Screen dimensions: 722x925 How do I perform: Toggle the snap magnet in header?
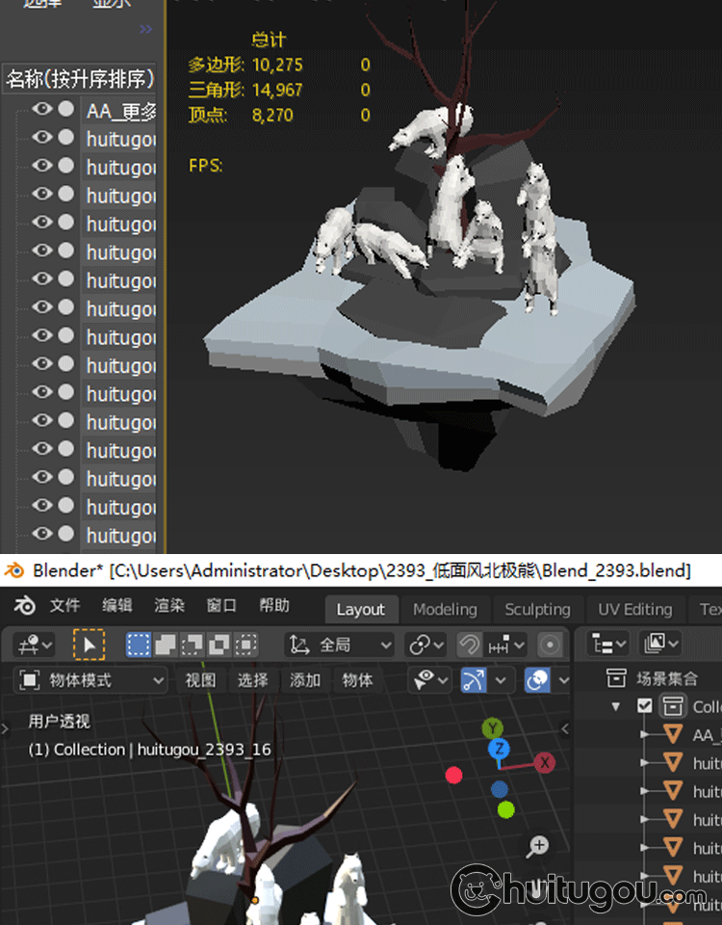pyautogui.click(x=469, y=645)
